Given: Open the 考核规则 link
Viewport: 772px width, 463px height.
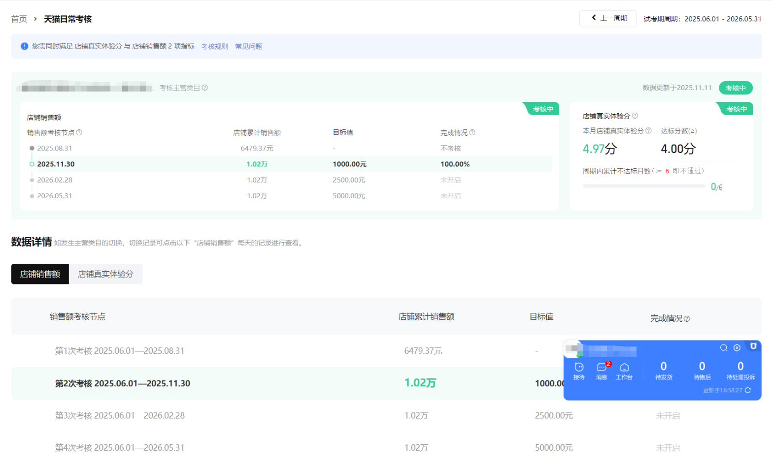Looking at the screenshot, I should click(214, 46).
